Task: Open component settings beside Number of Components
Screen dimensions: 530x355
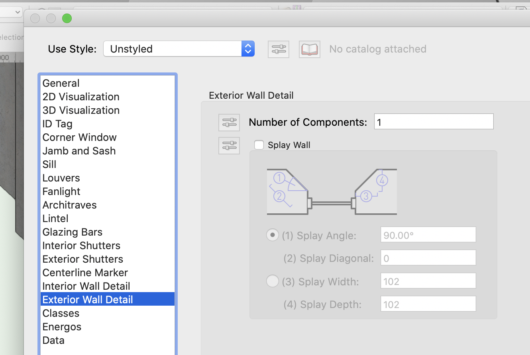Action: 229,122
